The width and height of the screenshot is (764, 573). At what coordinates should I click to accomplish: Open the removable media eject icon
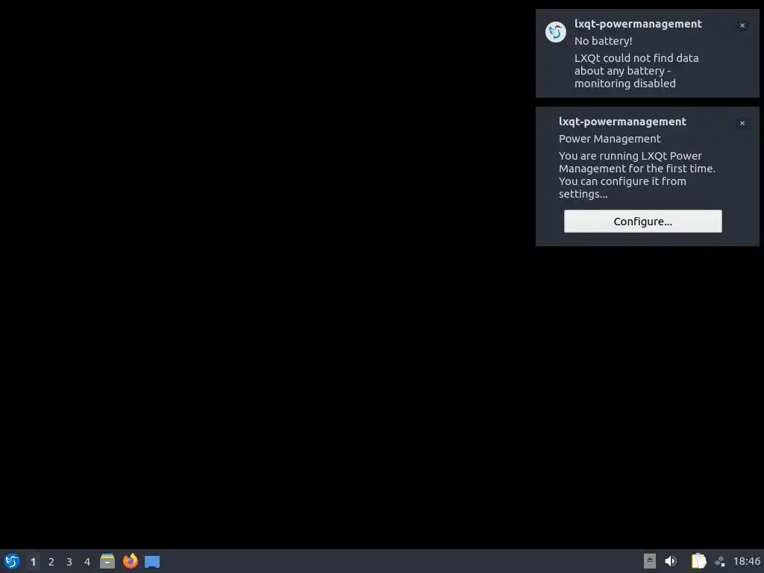[x=650, y=561]
